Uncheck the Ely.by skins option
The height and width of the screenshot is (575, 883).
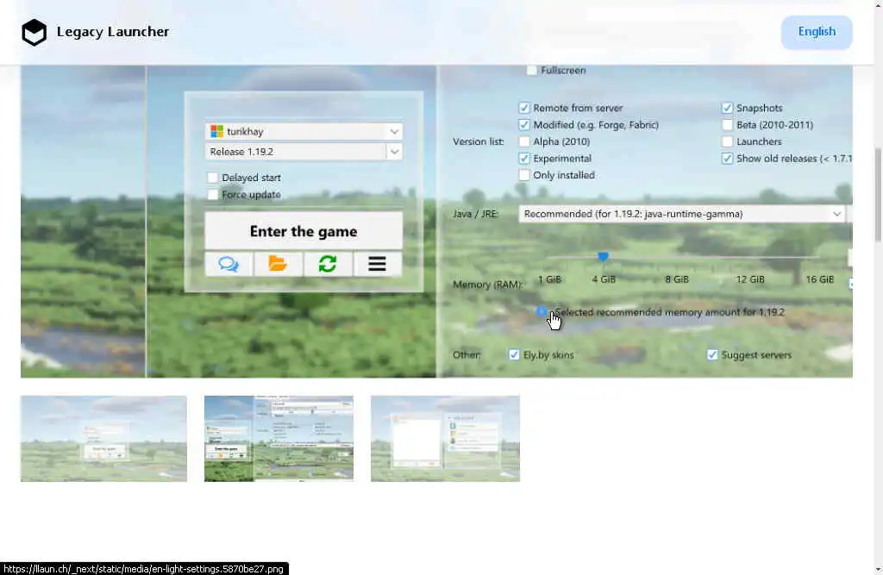[514, 355]
